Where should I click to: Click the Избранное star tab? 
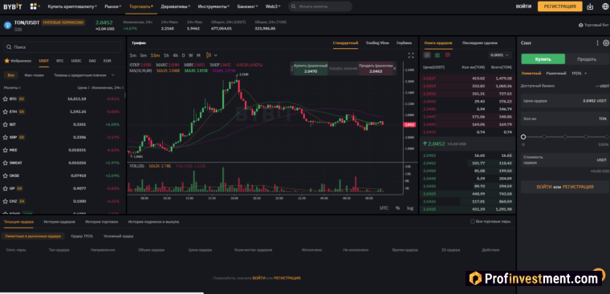(18, 61)
